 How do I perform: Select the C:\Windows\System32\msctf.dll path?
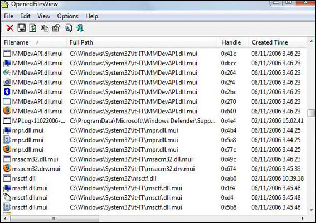[x=113, y=178]
